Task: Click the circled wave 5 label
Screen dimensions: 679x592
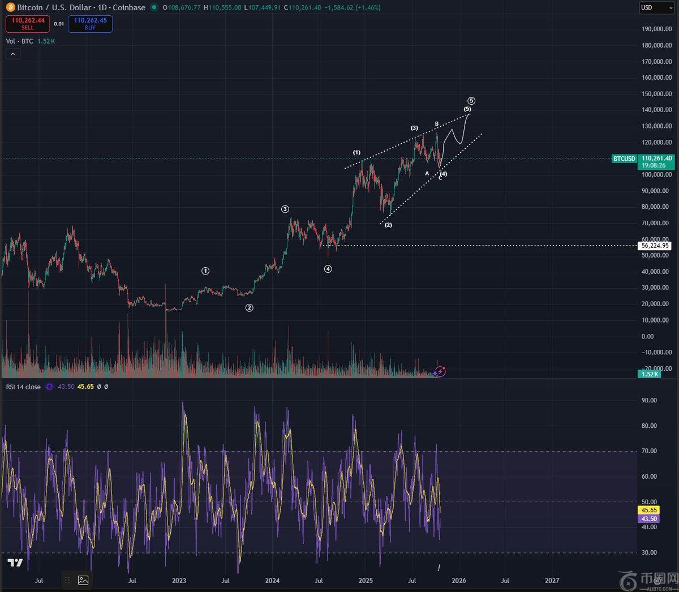Action: (x=471, y=101)
